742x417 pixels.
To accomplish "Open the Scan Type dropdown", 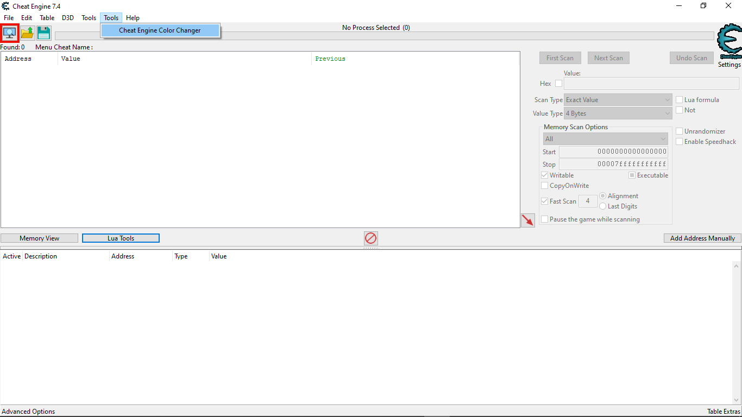I will pyautogui.click(x=618, y=100).
